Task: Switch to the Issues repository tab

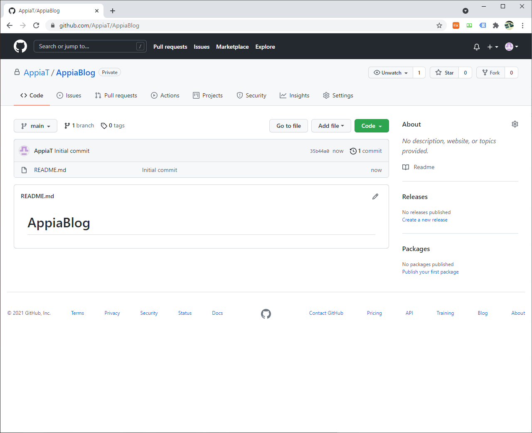Action: tap(69, 95)
